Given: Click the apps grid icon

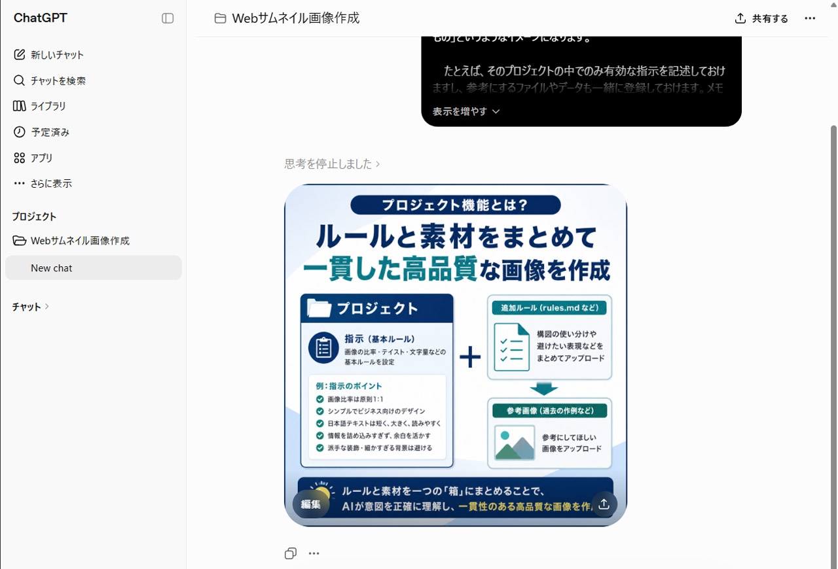Looking at the screenshot, I should [x=20, y=158].
